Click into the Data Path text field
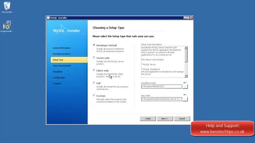 click(161, 99)
